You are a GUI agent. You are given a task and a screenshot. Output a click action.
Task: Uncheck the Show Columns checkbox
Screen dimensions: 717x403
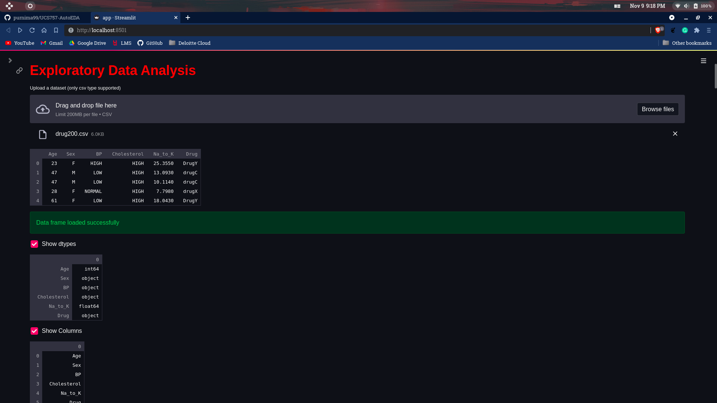[34, 331]
